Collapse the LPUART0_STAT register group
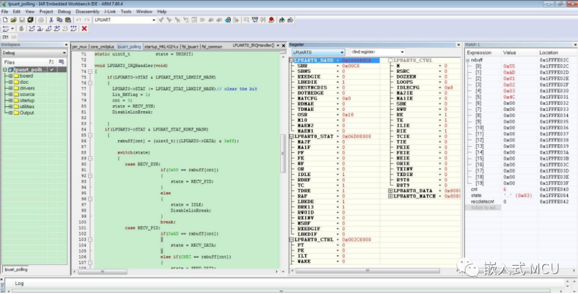This screenshot has width=578, height=294. tap(291, 136)
